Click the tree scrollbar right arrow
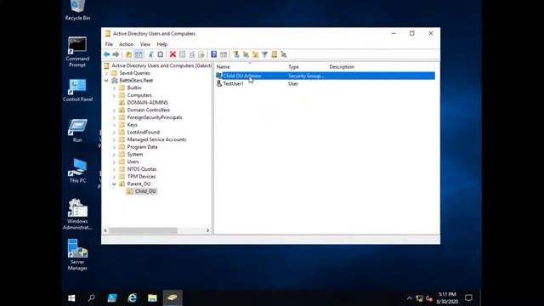 coord(207,230)
